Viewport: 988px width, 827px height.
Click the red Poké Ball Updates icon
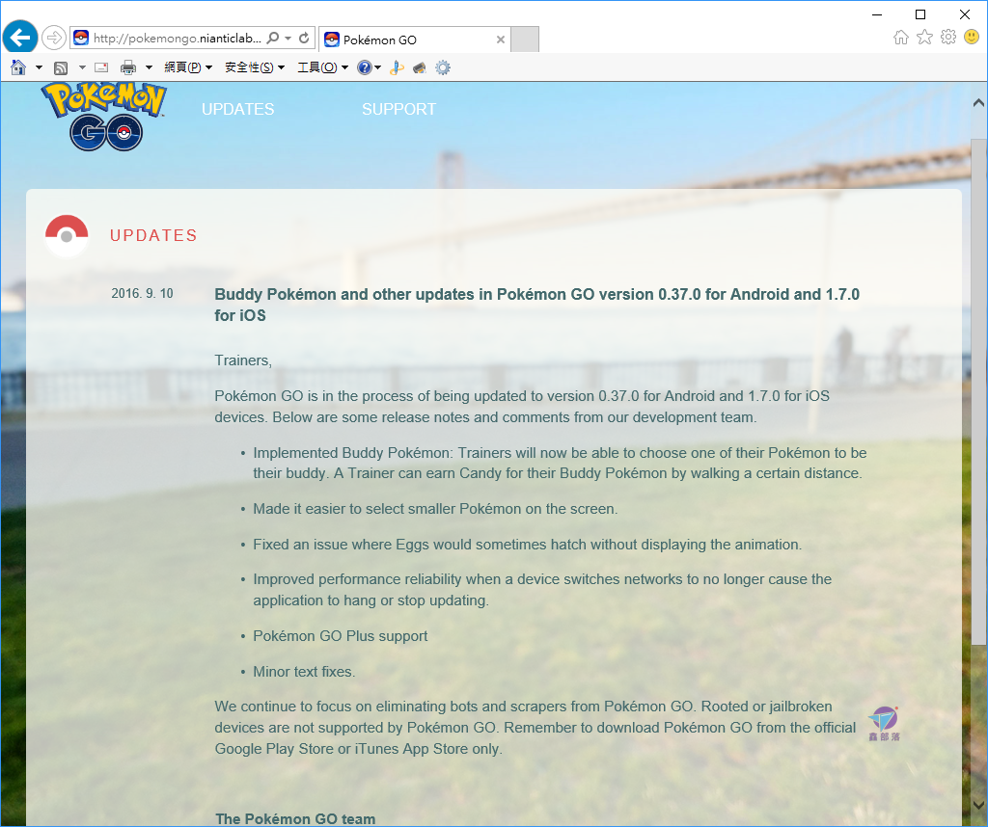point(67,235)
